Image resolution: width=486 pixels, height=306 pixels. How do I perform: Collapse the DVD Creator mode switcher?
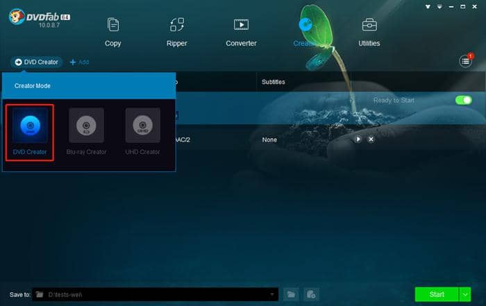tap(35, 62)
